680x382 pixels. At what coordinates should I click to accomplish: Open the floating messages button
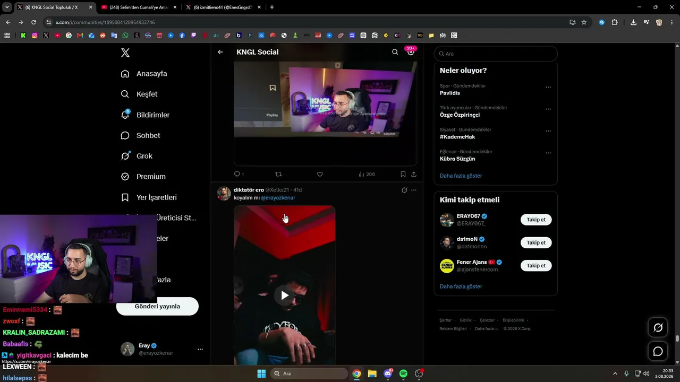(x=658, y=351)
